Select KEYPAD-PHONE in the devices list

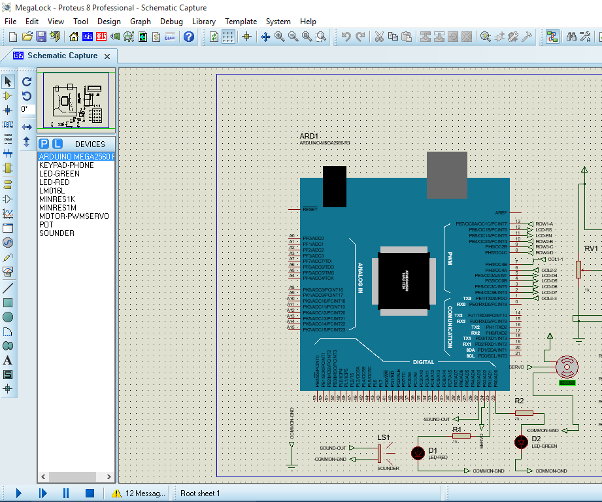pyautogui.click(x=66, y=165)
